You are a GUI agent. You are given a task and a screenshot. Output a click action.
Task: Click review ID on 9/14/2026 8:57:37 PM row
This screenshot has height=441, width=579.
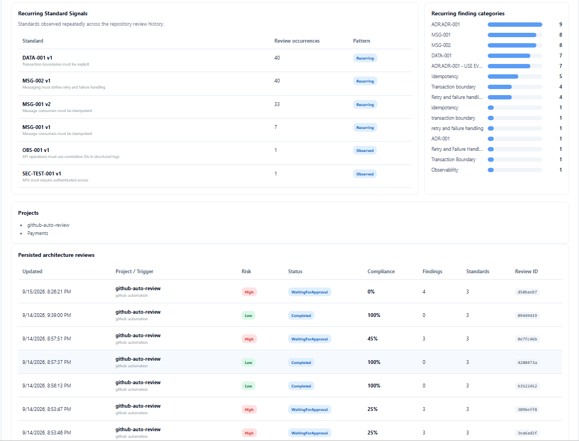[527, 362]
